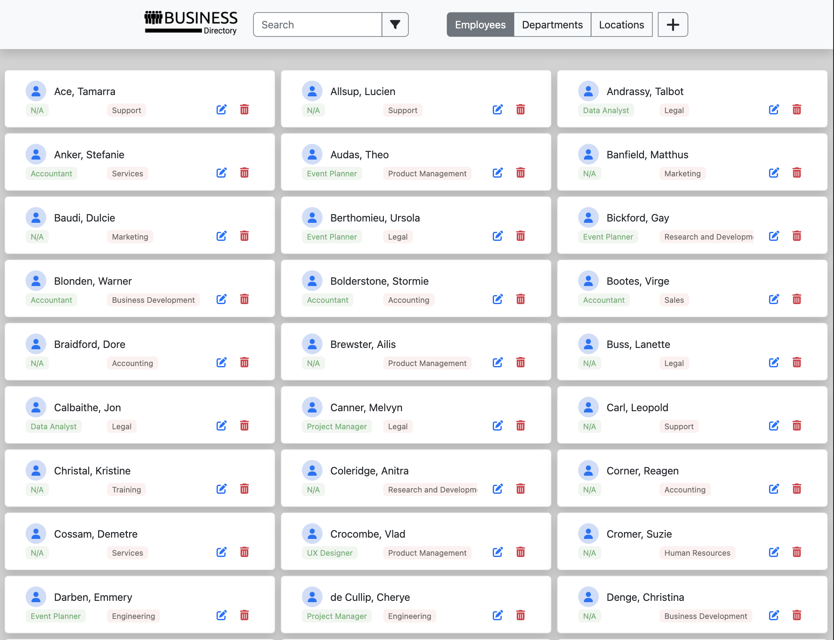Open the filter dropdown next to the search box
The height and width of the screenshot is (640, 834).
click(x=395, y=25)
